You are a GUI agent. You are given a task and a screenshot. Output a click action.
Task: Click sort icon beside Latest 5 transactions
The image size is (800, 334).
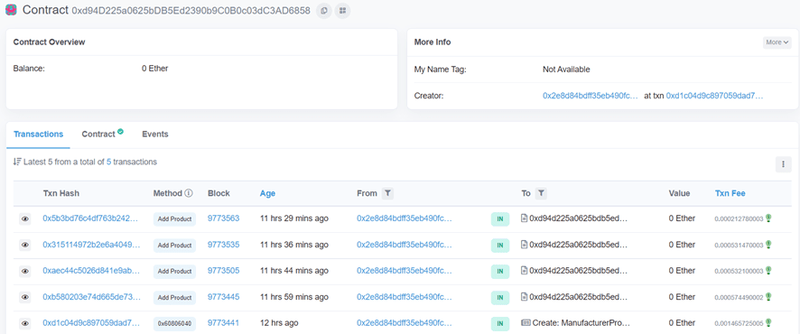click(x=17, y=162)
